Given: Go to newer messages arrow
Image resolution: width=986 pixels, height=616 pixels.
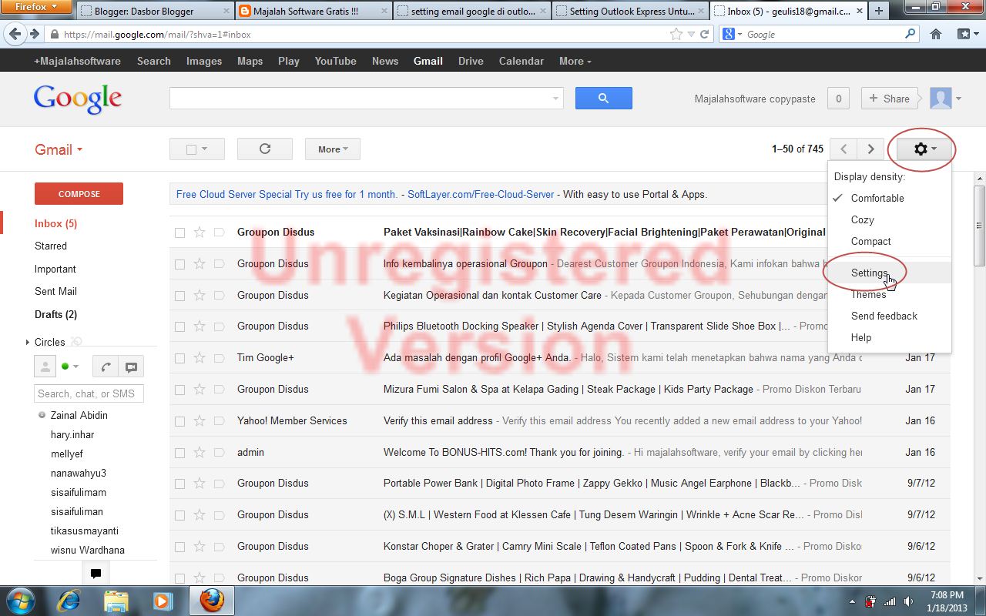Looking at the screenshot, I should [844, 149].
